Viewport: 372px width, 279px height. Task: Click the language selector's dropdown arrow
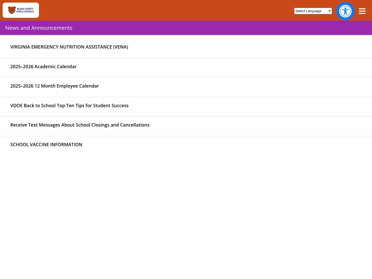(x=329, y=11)
